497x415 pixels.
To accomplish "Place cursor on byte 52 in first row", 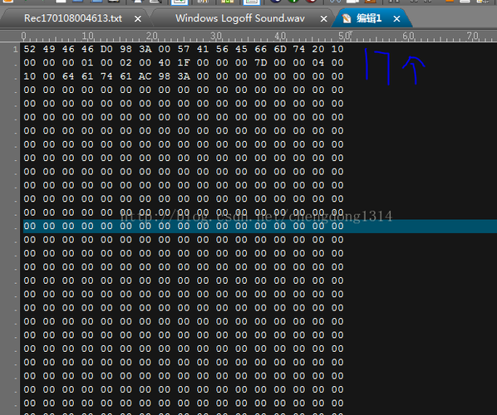I will coord(29,49).
